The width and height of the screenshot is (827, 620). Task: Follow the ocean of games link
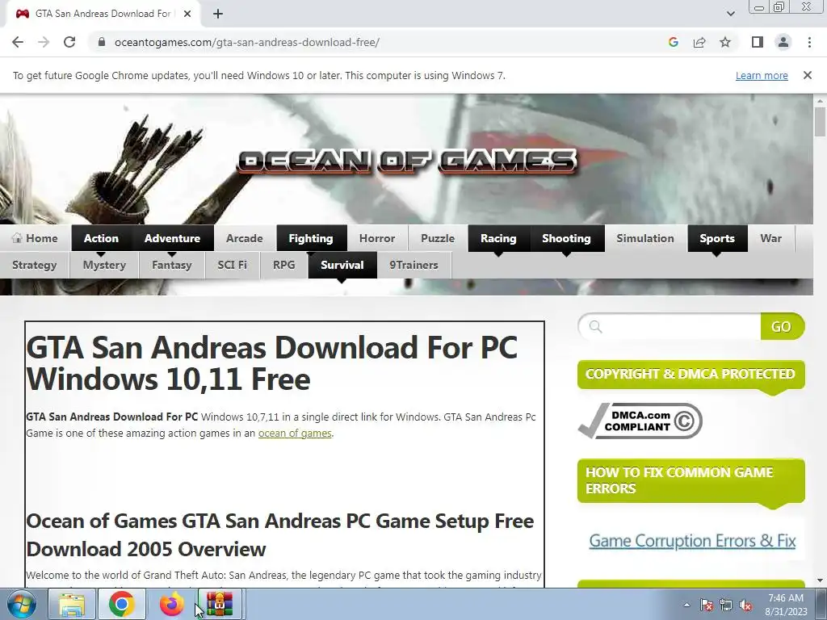[295, 433]
